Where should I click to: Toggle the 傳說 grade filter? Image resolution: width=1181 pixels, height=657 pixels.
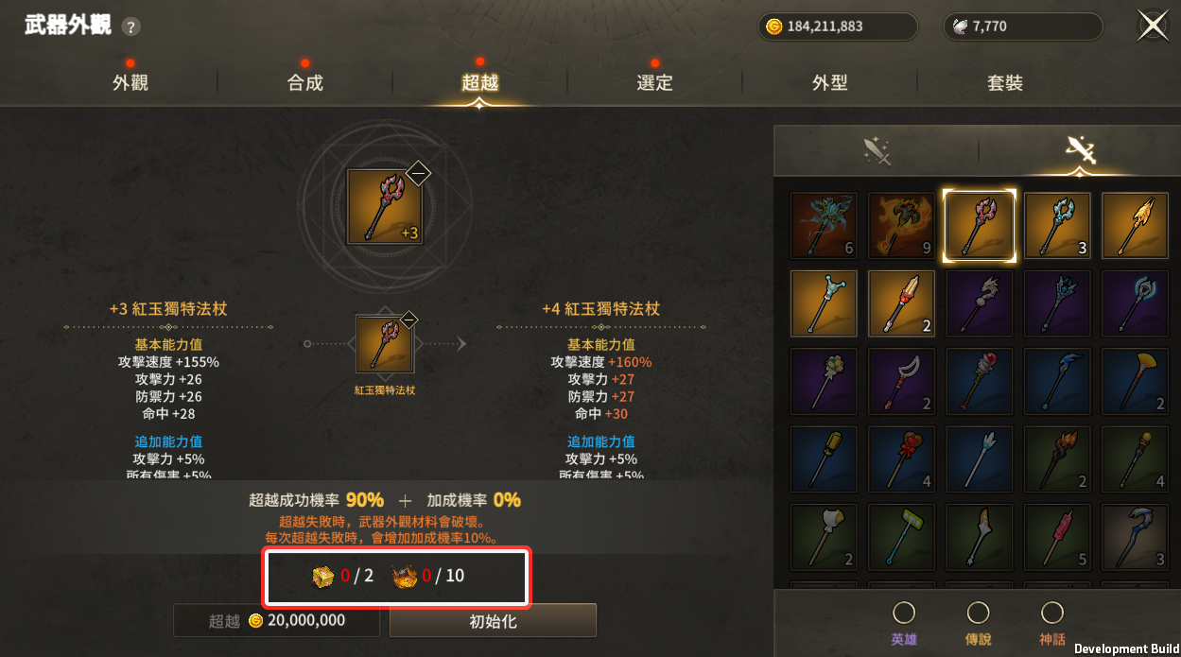tap(979, 624)
